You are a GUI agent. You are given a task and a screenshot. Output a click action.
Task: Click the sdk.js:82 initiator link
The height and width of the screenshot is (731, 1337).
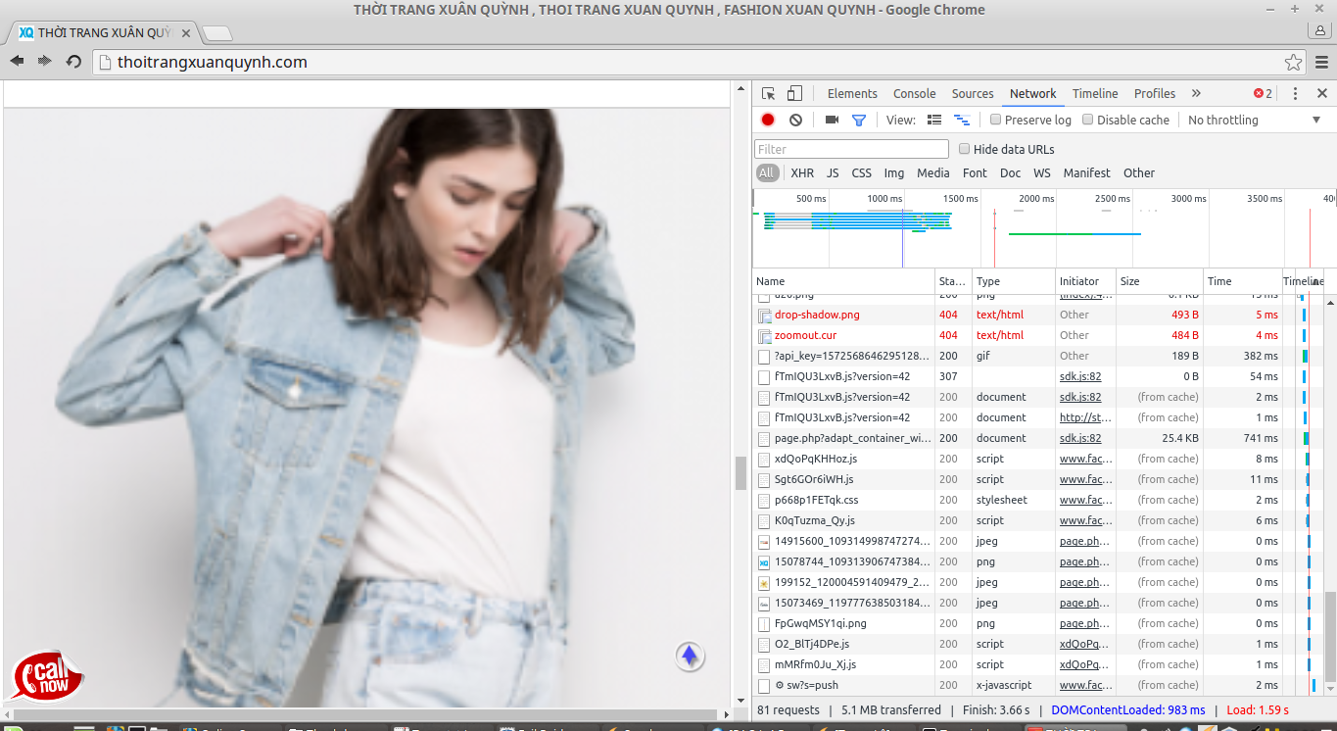click(x=1079, y=376)
